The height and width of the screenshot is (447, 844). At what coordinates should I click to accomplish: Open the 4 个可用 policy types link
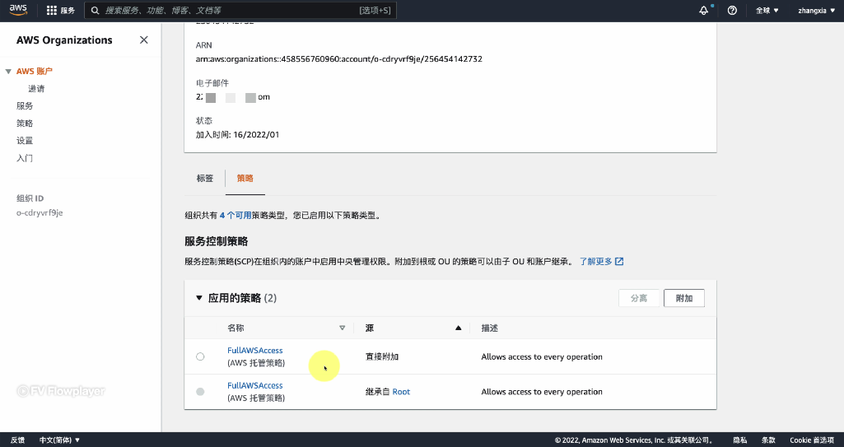tap(235, 215)
